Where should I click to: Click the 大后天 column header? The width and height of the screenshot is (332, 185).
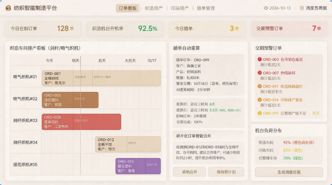tap(130, 61)
